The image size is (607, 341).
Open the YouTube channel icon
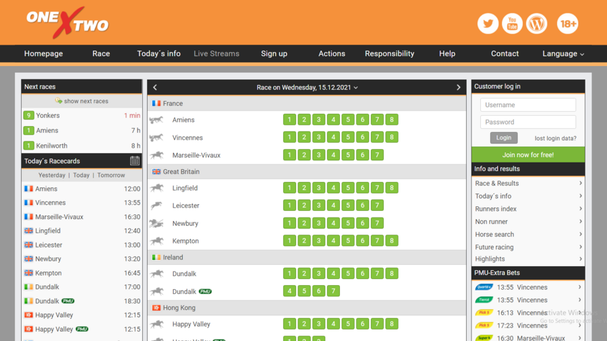coord(512,24)
